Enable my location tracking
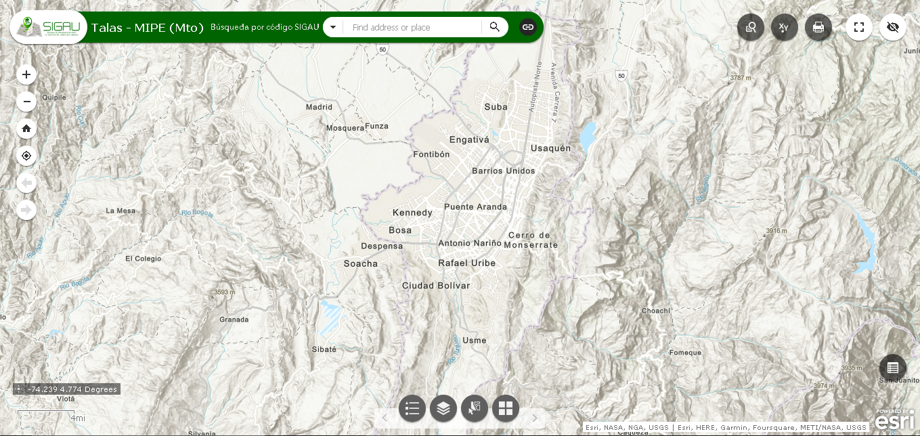Image resolution: width=920 pixels, height=436 pixels. (26, 155)
